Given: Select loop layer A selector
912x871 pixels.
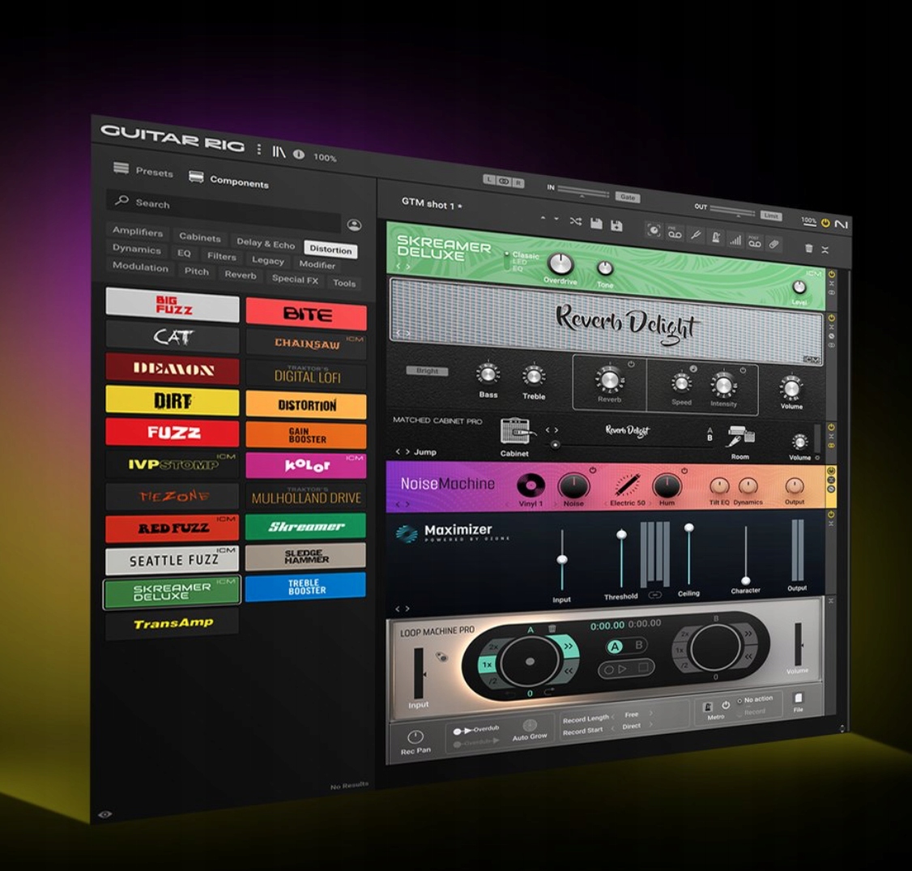Looking at the screenshot, I should pos(615,647).
